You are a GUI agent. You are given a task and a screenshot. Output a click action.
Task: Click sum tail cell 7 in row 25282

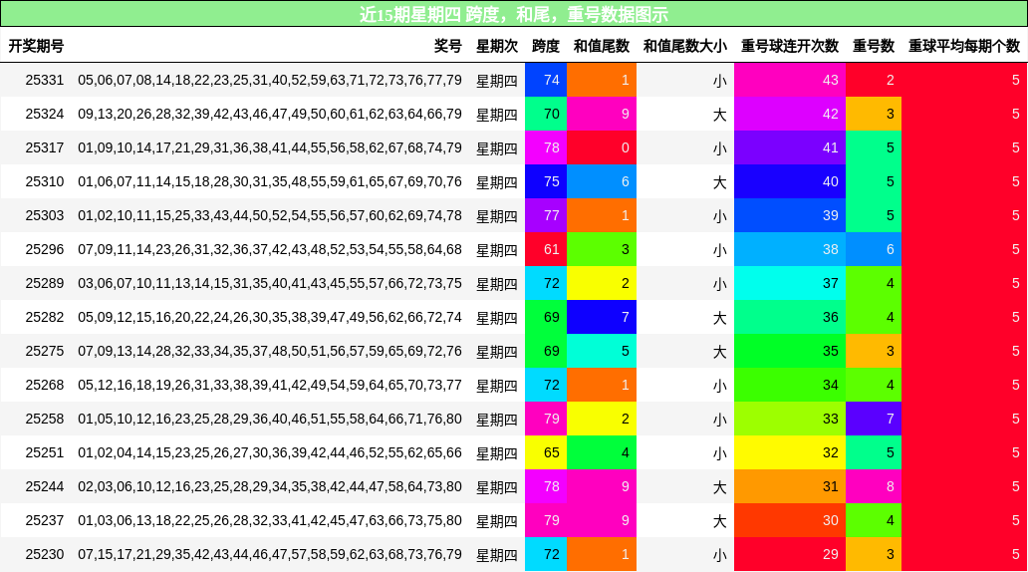click(x=602, y=318)
